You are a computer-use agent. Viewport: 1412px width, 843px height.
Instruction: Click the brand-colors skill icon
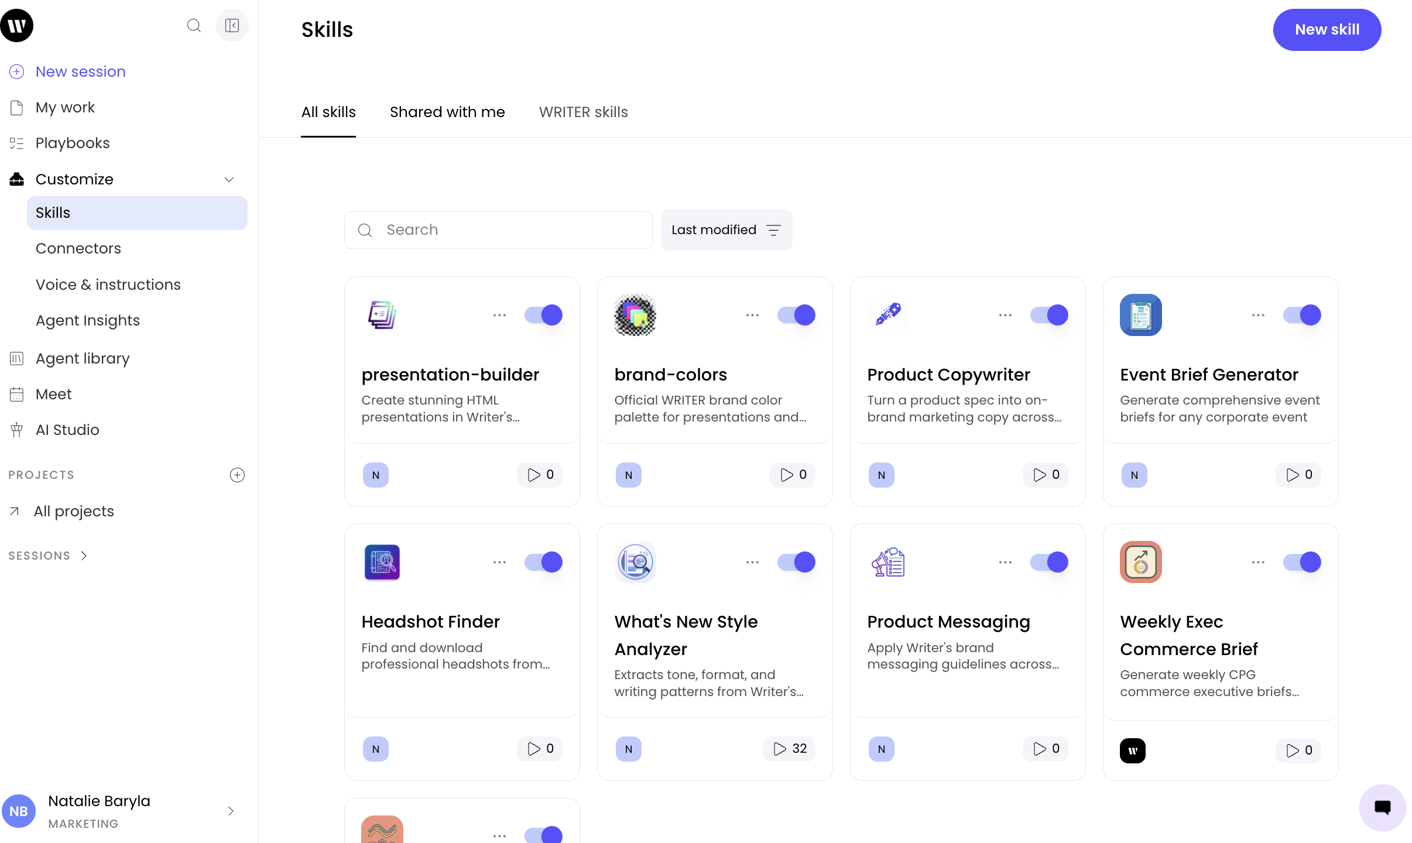(635, 315)
